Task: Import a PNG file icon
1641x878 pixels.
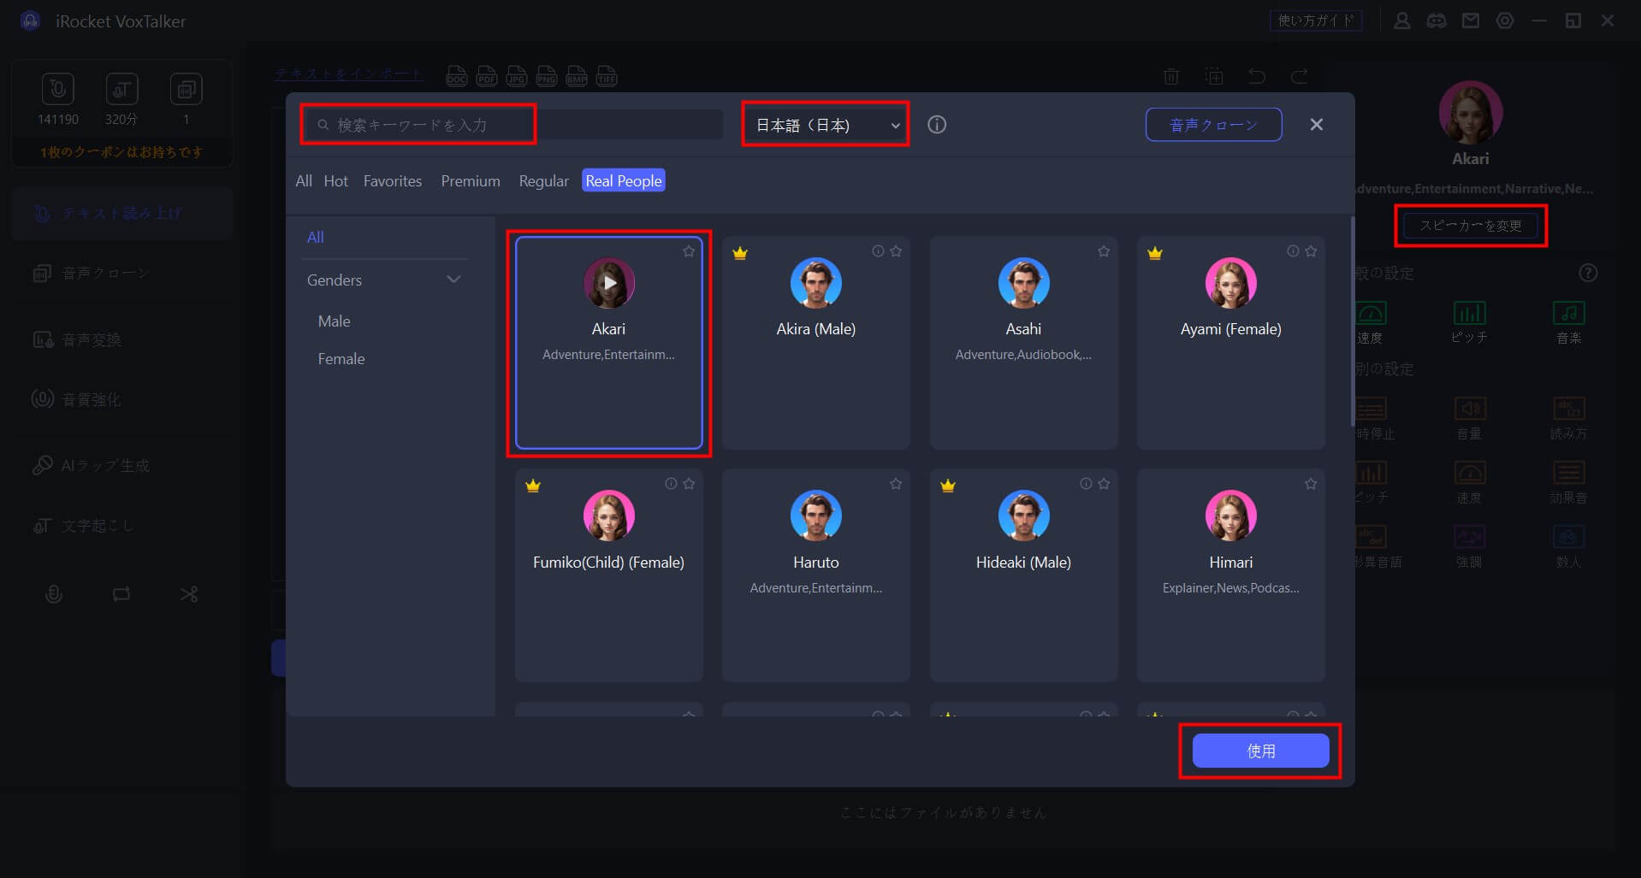Action: tap(547, 76)
